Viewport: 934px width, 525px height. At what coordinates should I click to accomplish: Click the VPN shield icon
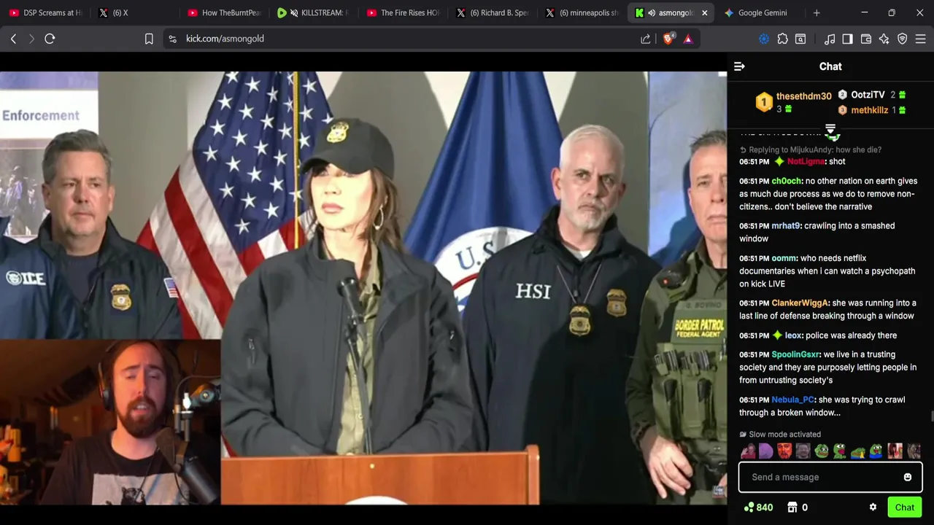903,39
